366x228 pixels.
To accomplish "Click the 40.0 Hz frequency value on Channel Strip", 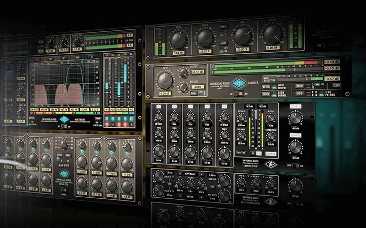I will tap(158, 141).
